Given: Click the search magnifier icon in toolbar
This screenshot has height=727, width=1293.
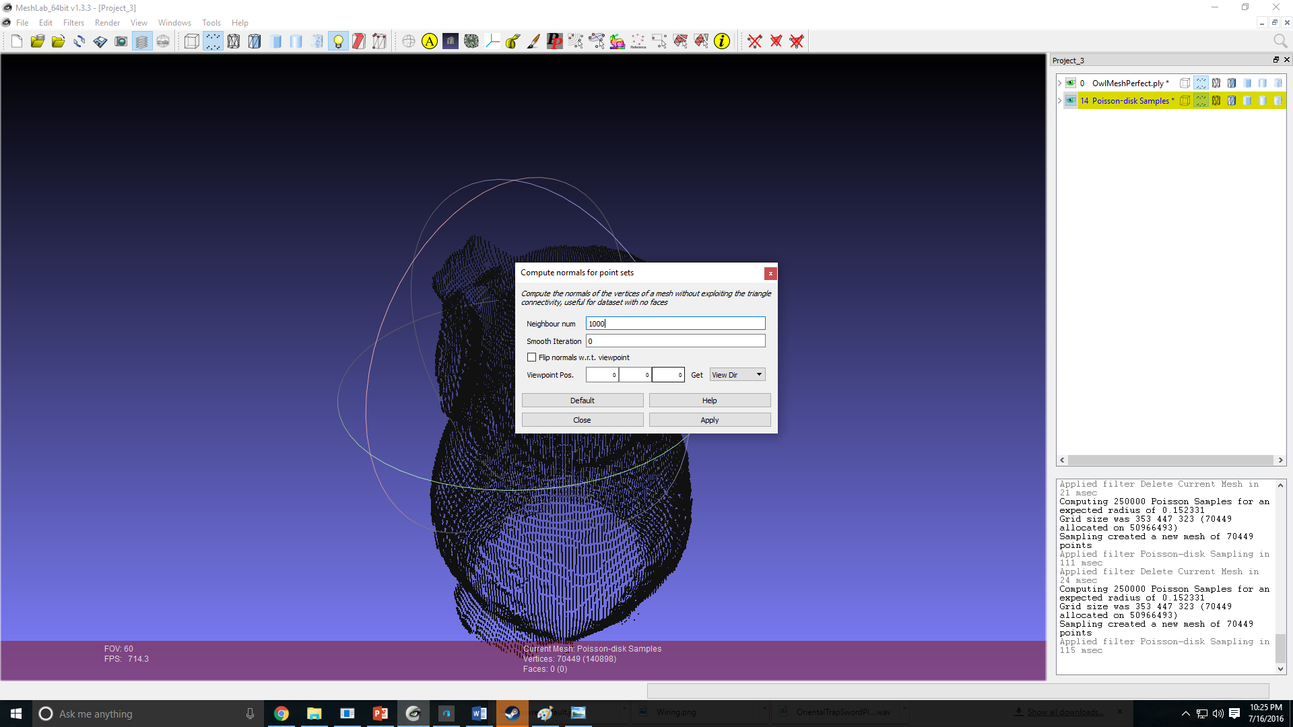Looking at the screenshot, I should point(1280,42).
